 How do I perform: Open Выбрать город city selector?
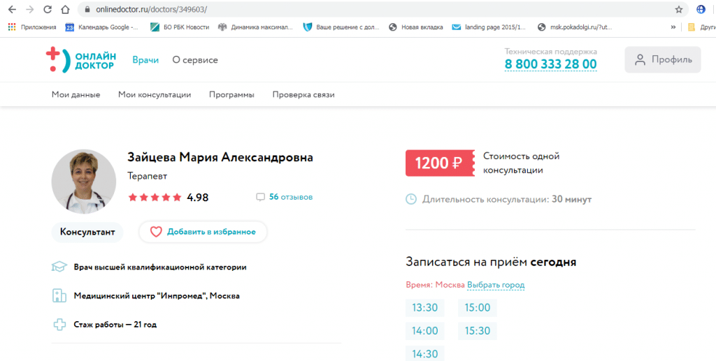(x=496, y=285)
